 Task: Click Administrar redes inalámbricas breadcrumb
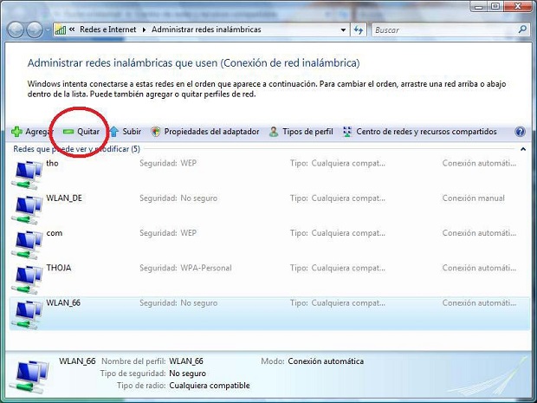click(x=206, y=29)
